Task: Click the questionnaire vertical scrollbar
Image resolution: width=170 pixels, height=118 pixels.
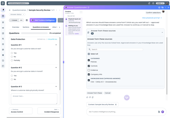Action: [60, 64]
